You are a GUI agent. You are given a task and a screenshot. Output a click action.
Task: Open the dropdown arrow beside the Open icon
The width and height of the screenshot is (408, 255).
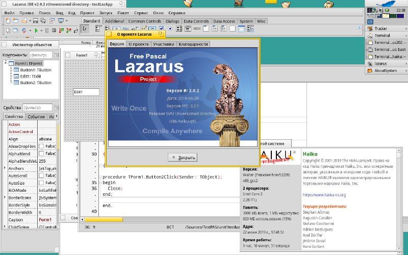(x=30, y=21)
